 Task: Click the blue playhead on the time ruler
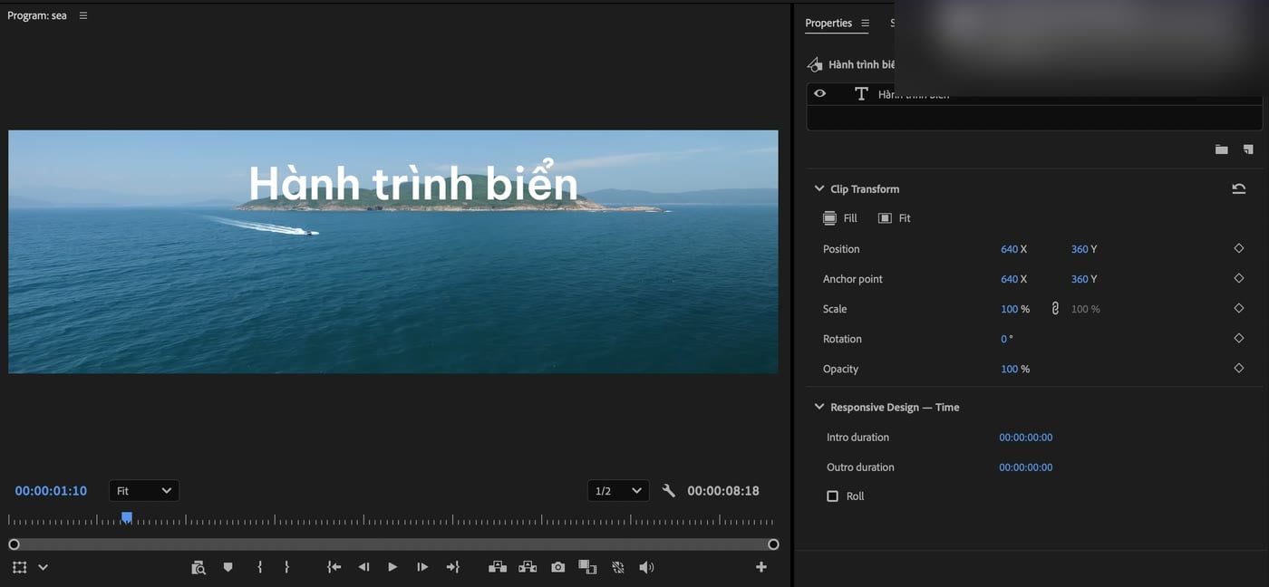tap(127, 517)
